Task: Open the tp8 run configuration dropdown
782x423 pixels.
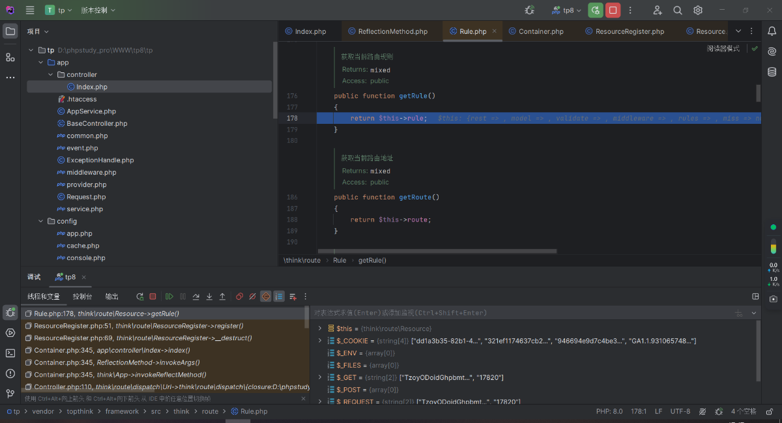Action: click(568, 10)
